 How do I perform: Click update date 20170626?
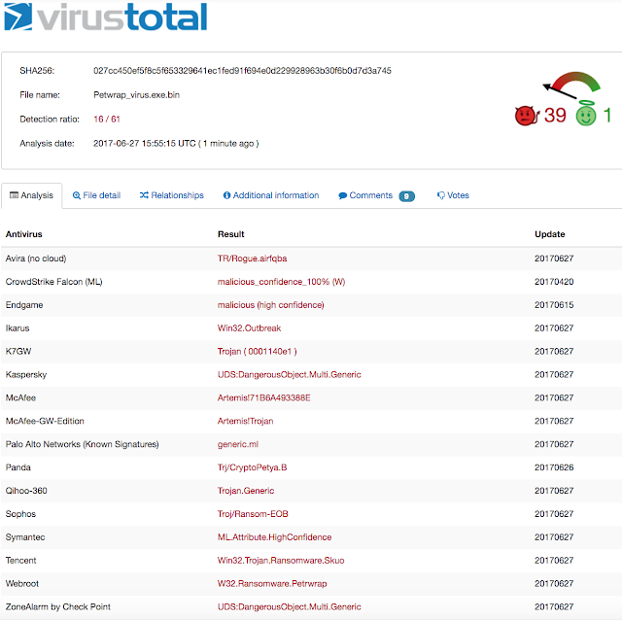tap(554, 467)
